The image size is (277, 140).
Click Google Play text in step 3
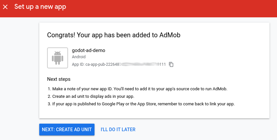pyautogui.click(x=113, y=104)
